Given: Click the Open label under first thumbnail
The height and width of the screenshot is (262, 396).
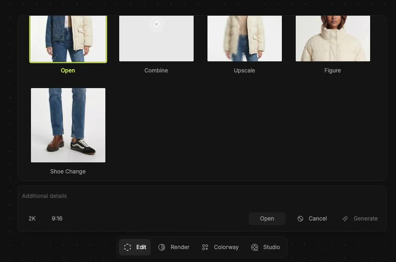Looking at the screenshot, I should pyautogui.click(x=68, y=71).
